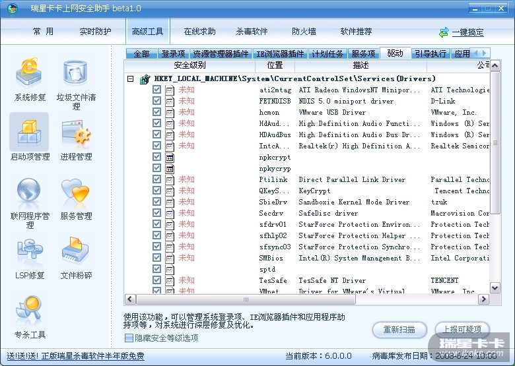
Task: Click the file icon in sptd row
Action: pyautogui.click(x=170, y=269)
